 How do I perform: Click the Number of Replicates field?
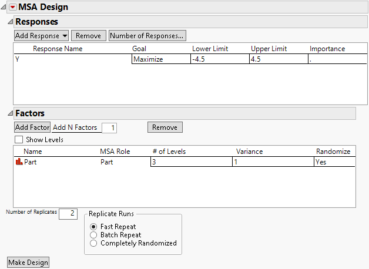tap(68, 213)
